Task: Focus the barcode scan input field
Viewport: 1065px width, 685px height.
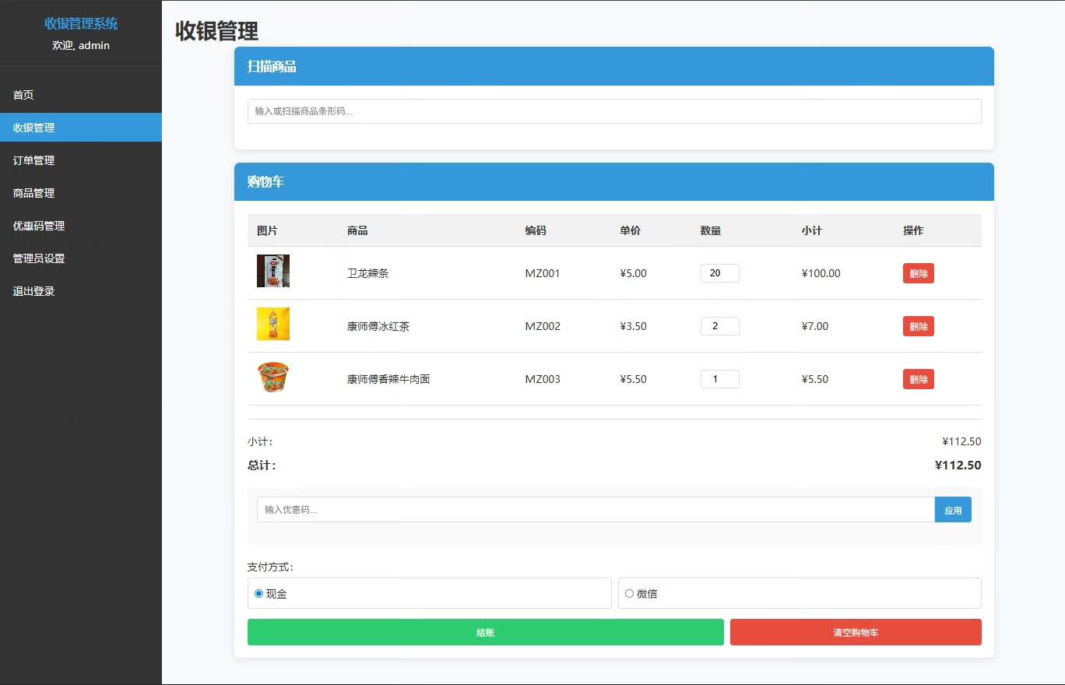Action: pos(613,111)
